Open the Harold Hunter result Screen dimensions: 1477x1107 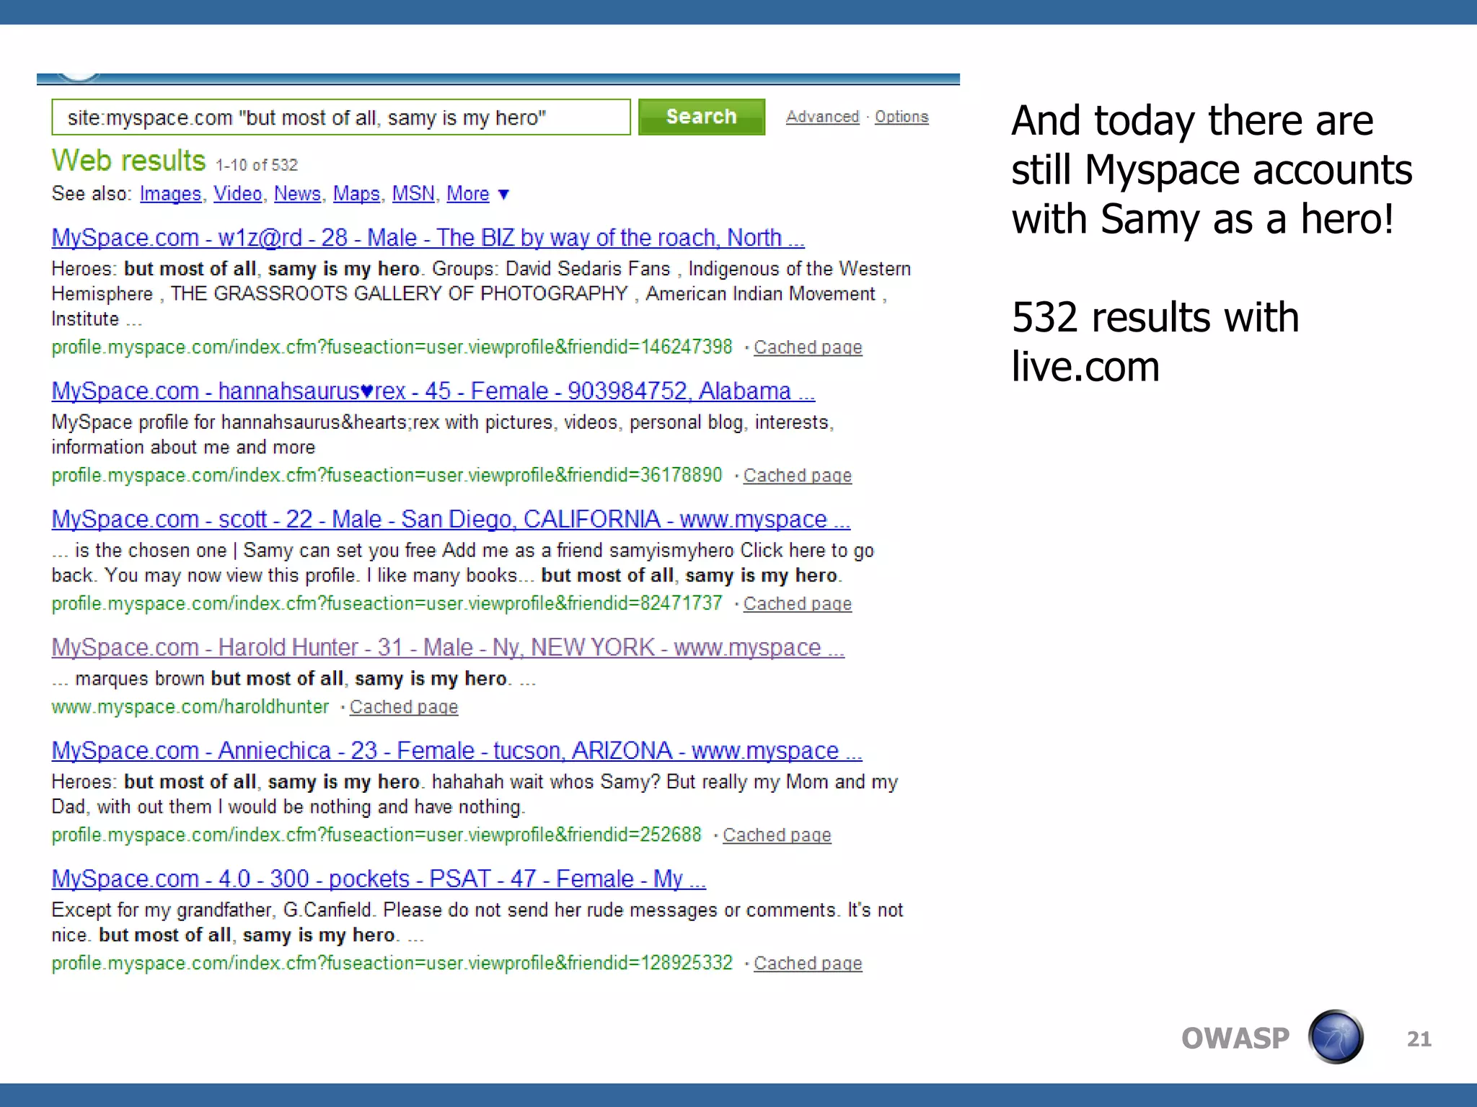coord(448,647)
